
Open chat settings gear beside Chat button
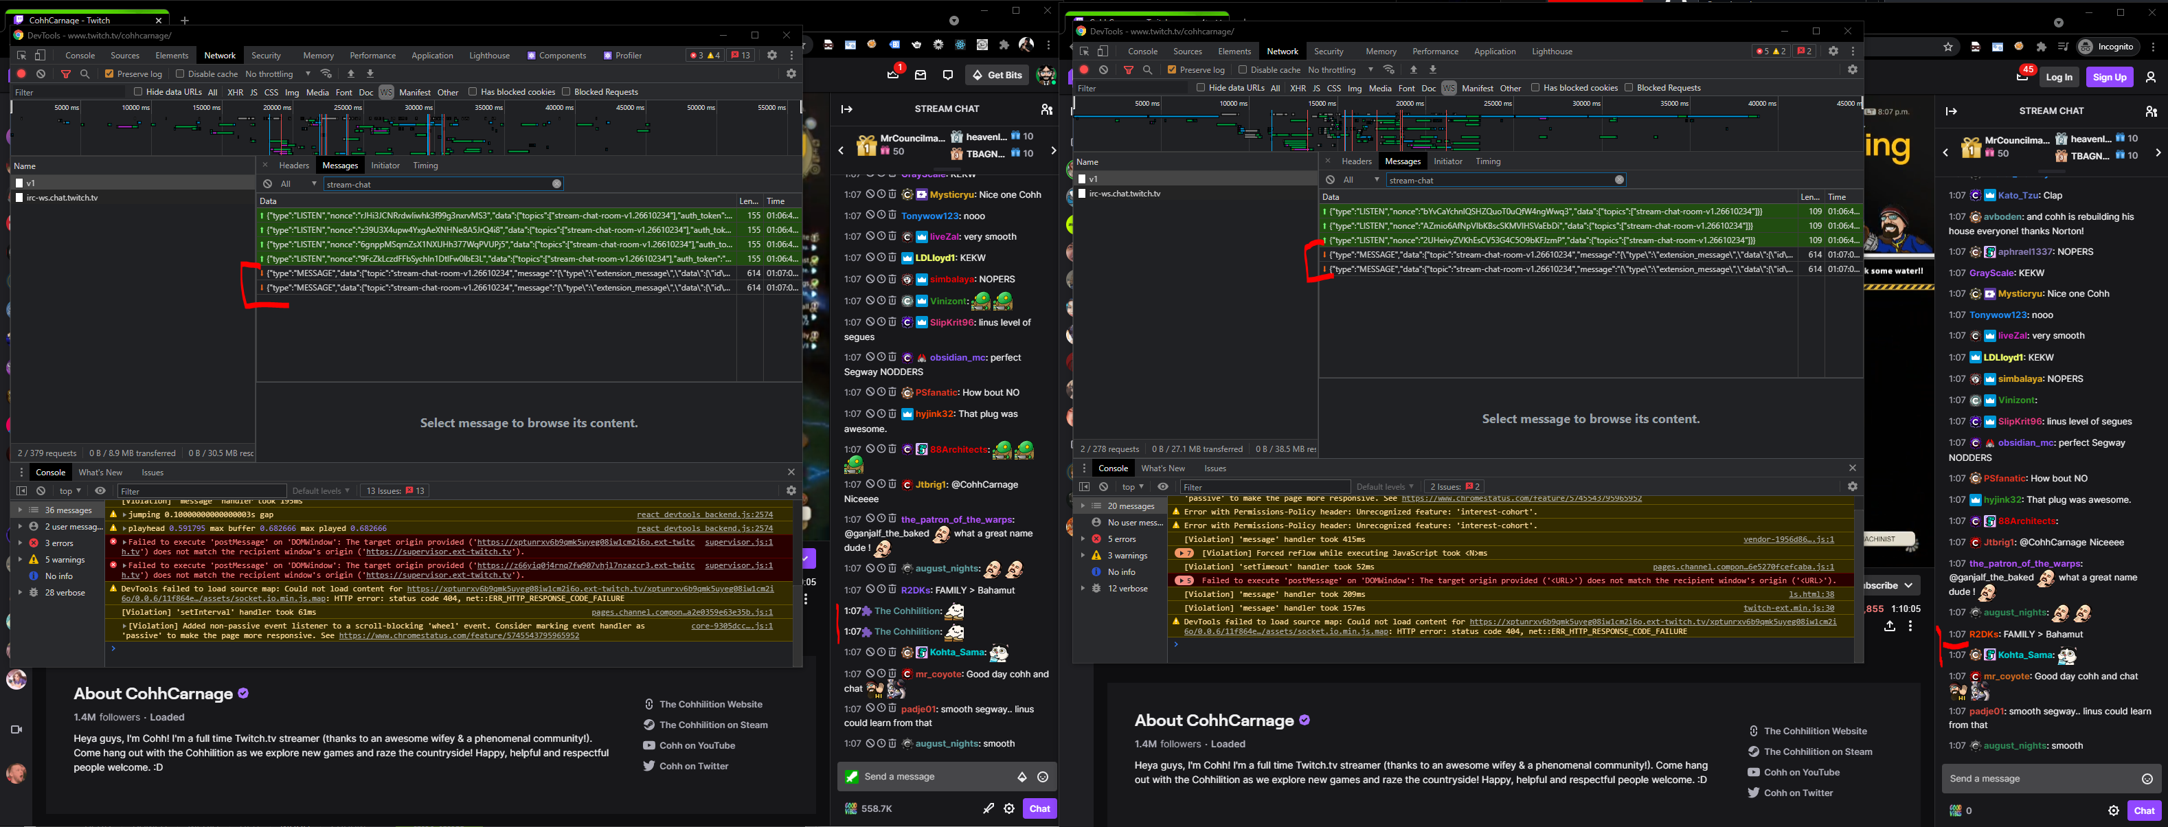coord(1009,808)
